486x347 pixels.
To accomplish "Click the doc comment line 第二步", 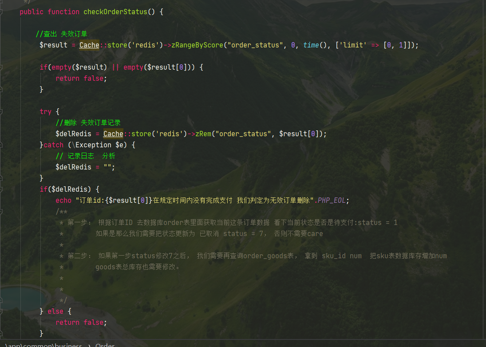I will click(x=253, y=256).
